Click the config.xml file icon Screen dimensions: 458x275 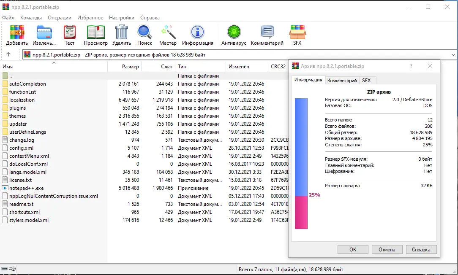tap(5, 148)
